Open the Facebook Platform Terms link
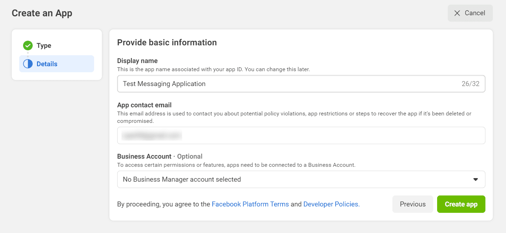This screenshot has height=233, width=506. [x=250, y=204]
